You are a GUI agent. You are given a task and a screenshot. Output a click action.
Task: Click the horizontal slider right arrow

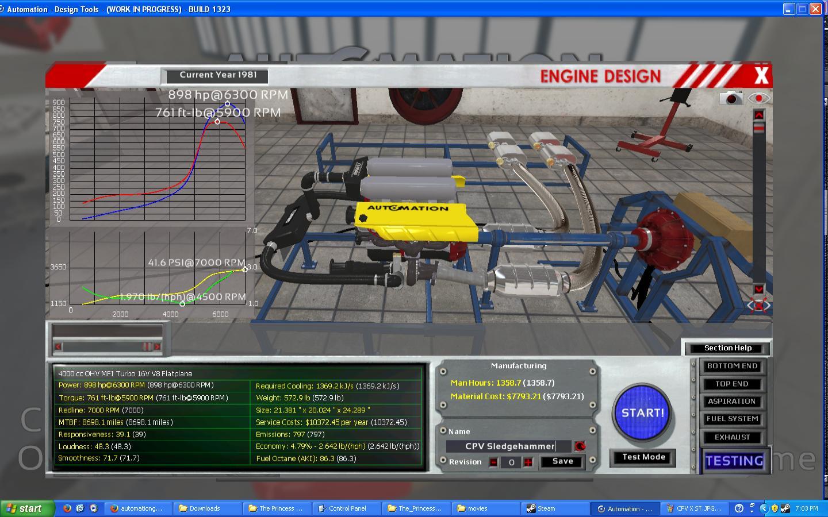click(157, 346)
